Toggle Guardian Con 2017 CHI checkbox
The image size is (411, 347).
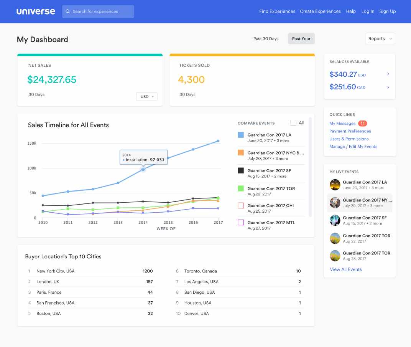point(241,205)
